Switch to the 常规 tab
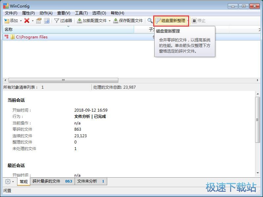The width and height of the screenshot is (263, 197). pyautogui.click(x=24, y=182)
